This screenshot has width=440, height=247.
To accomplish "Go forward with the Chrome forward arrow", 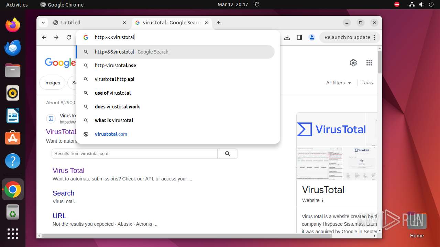I will click(x=56, y=37).
